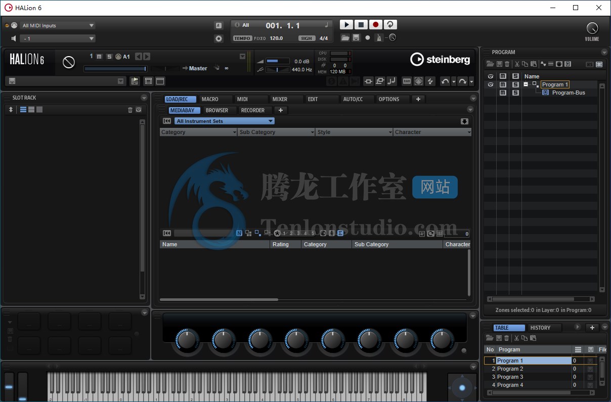Click the HS button in Program panel
Screen dimensions: 611x402
590,64
